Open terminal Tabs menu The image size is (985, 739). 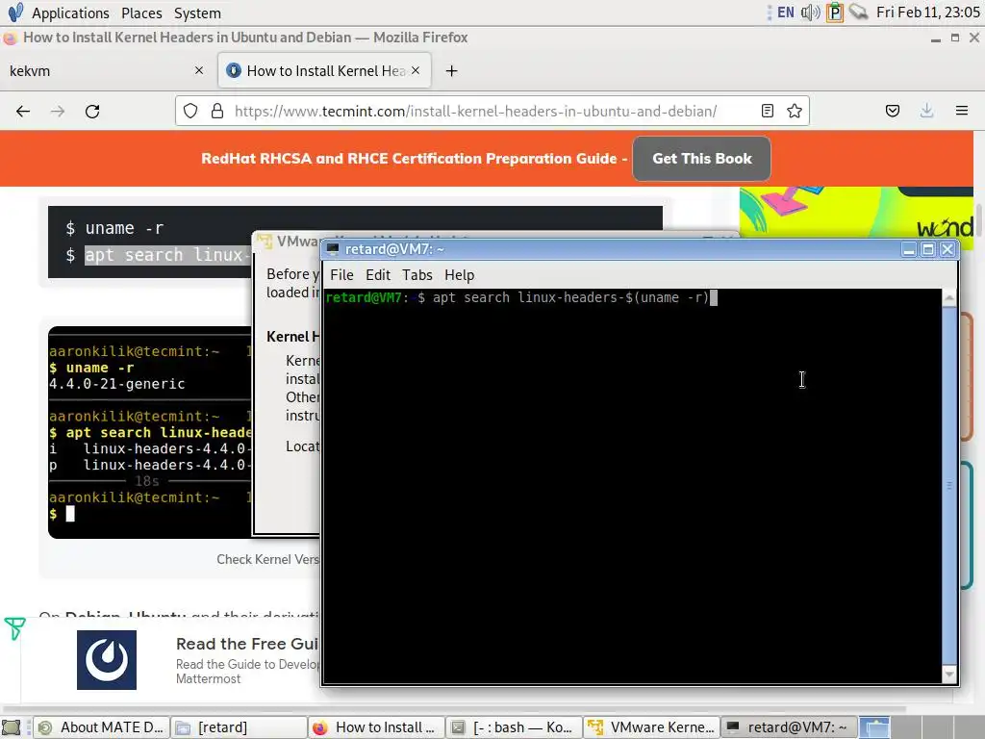(417, 275)
